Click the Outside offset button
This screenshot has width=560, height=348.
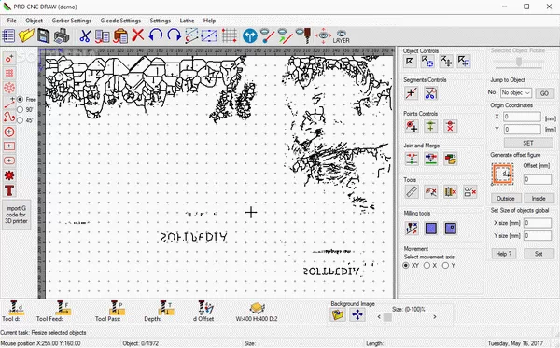(506, 198)
